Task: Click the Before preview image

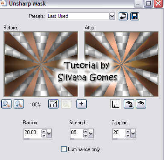Action: coord(41,64)
